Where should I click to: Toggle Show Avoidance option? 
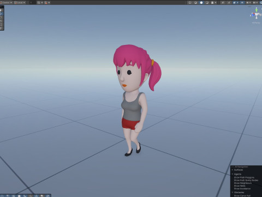(x=242, y=189)
